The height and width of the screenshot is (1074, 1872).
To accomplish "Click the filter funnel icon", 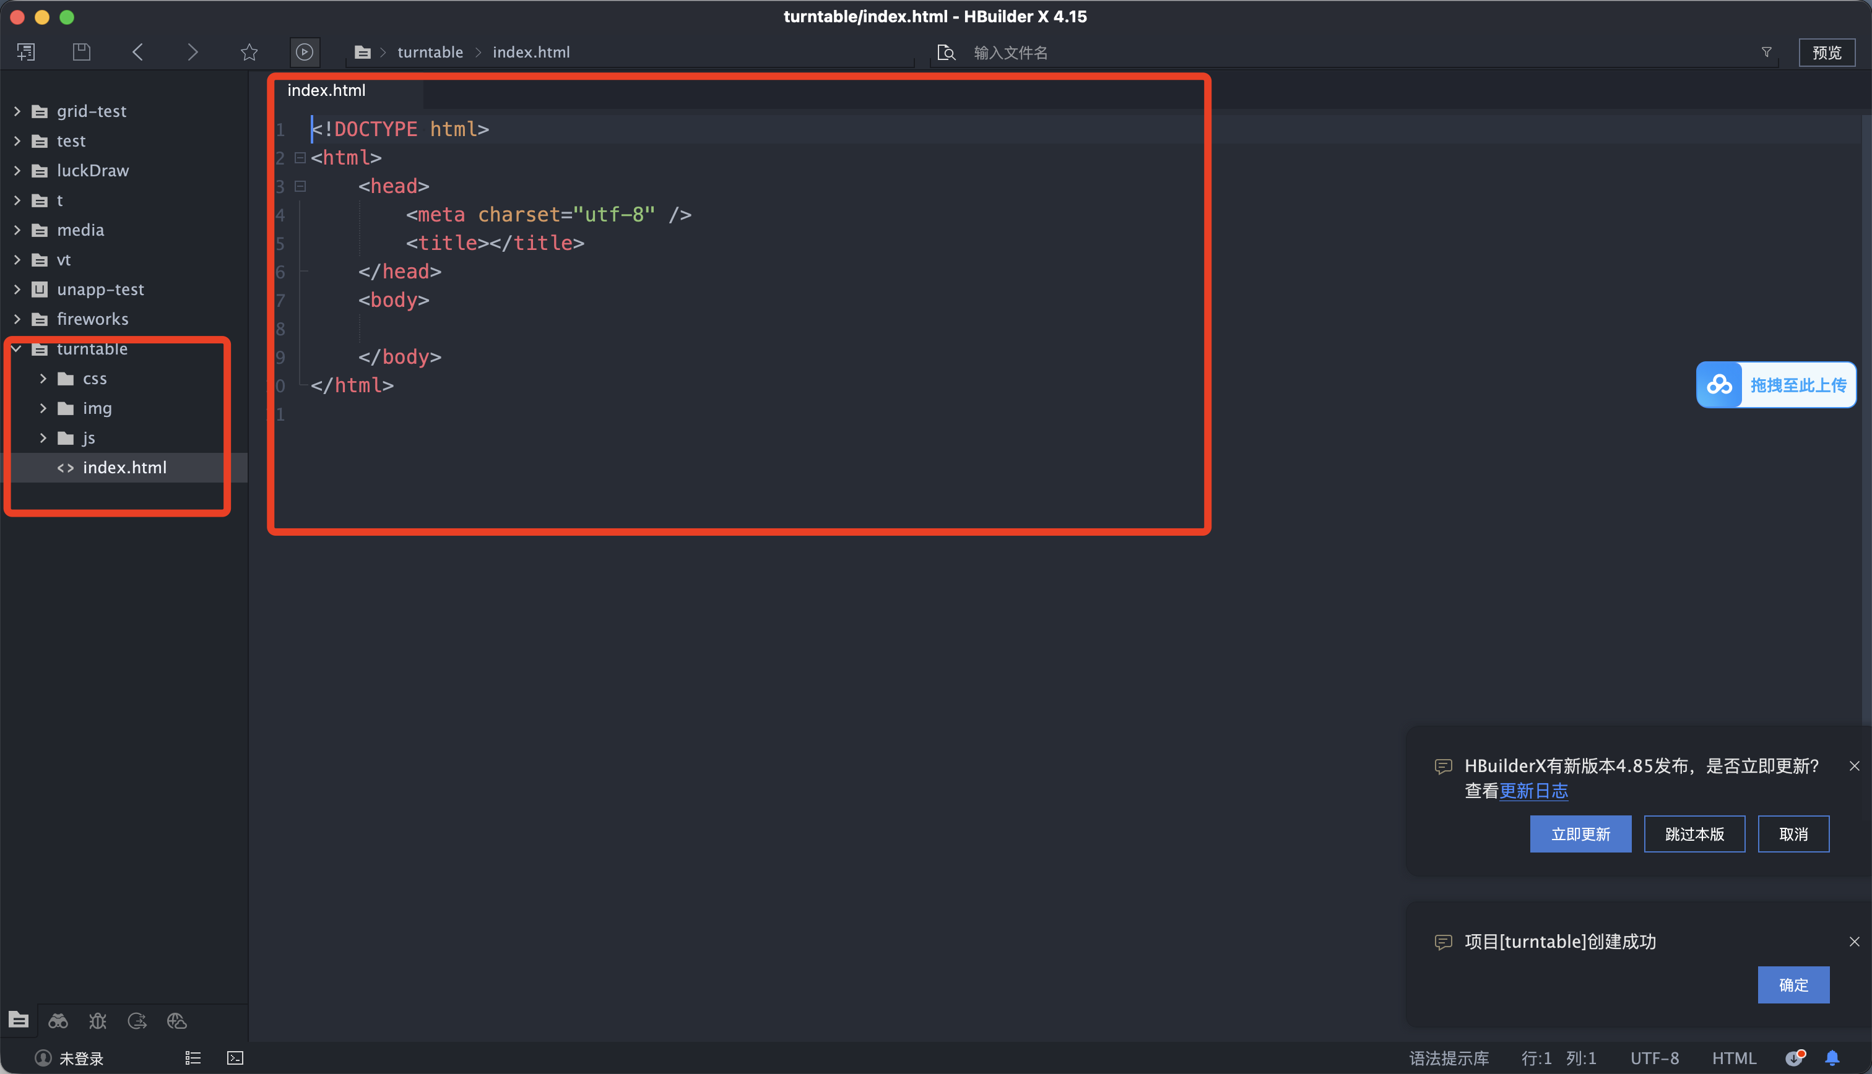I will (1767, 51).
